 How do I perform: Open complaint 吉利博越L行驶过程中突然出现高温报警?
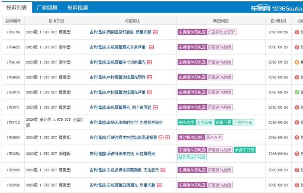click(x=123, y=138)
